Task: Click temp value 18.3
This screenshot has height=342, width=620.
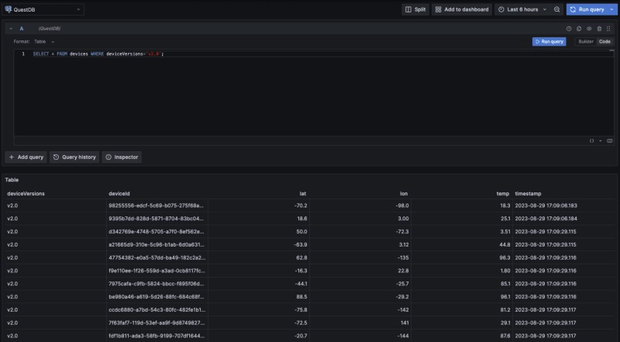Action: tap(505, 206)
